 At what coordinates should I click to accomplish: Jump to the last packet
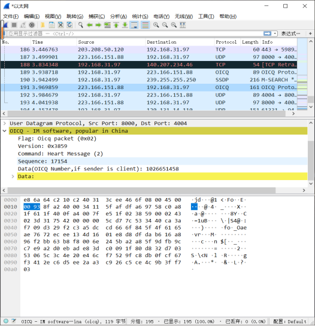click(x=125, y=25)
